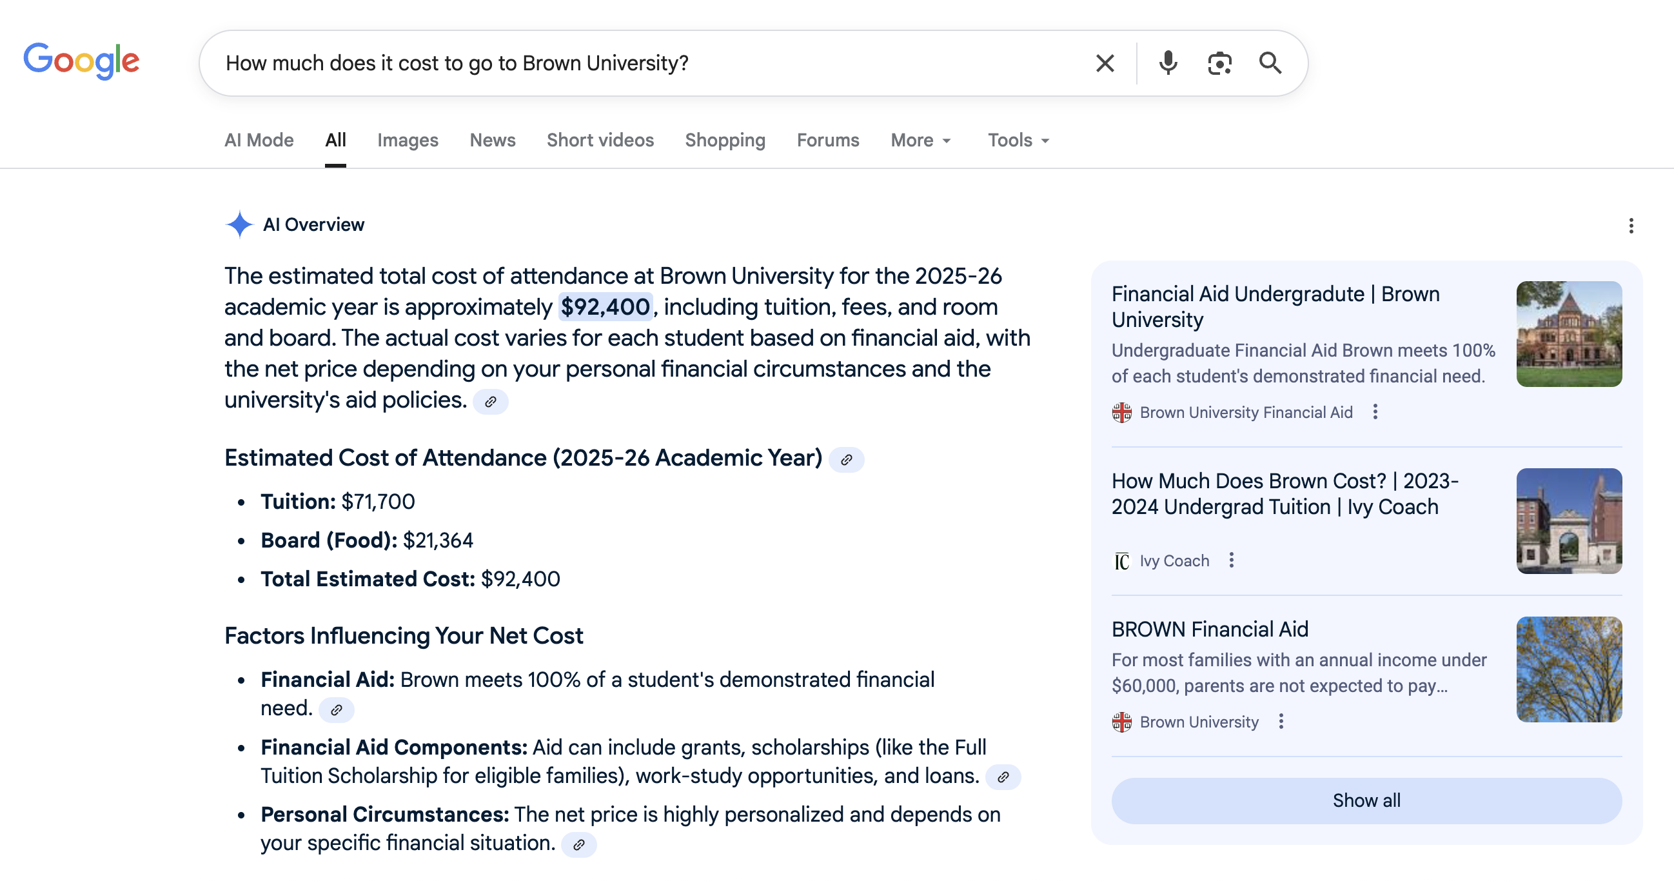Click the search box text field
The image size is (1674, 881).
click(650, 63)
